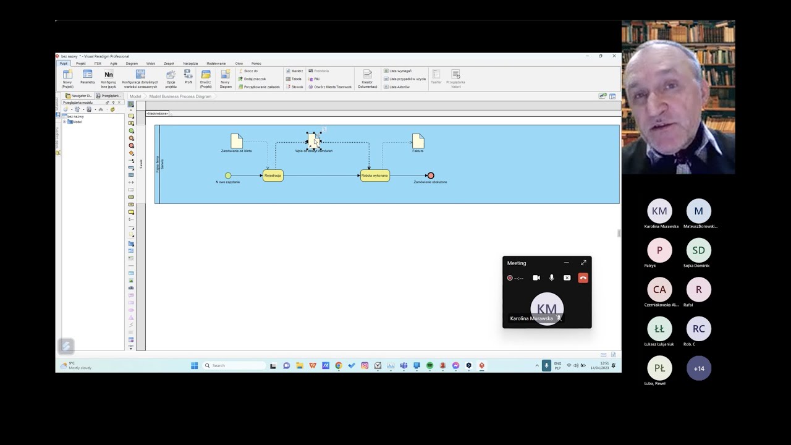Select the Start Event (green circle) tool

(x=131, y=131)
